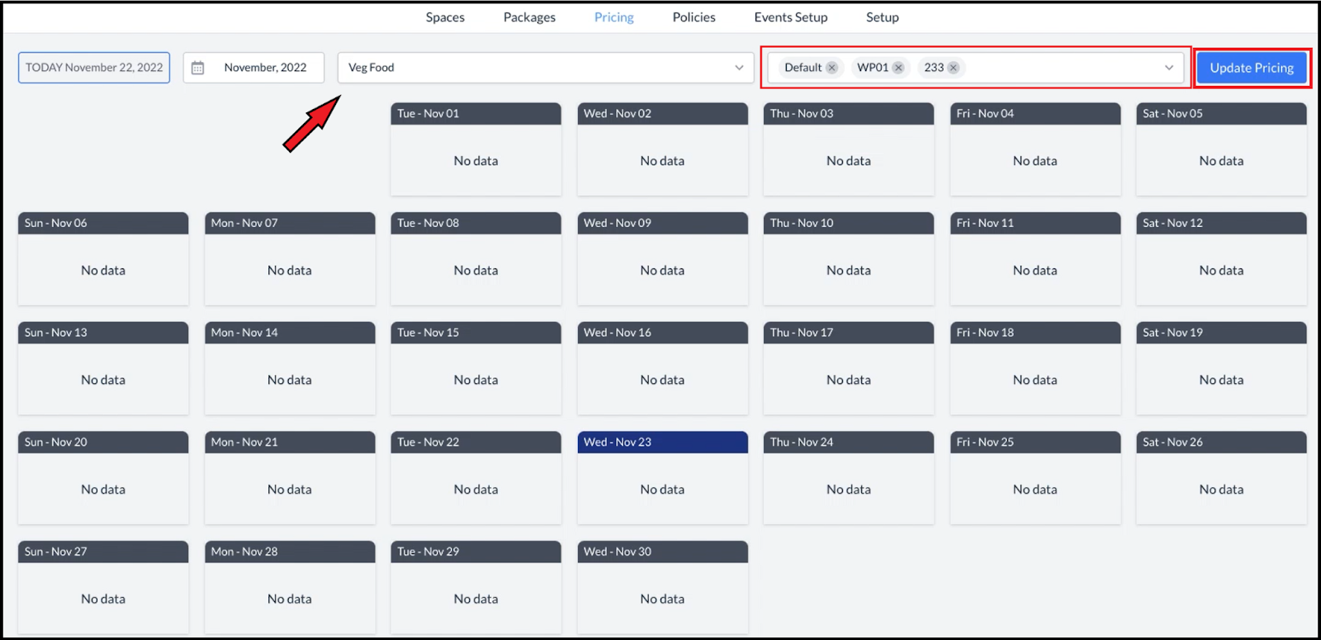Viewport: 1321px width, 640px height.
Task: Open the Tue - Nov 01 day card
Action: [x=476, y=149]
